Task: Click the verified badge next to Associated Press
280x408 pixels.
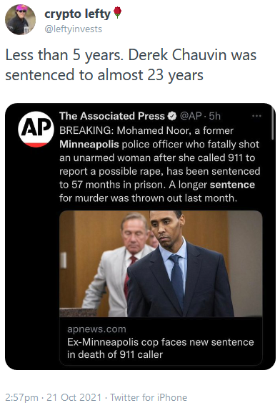Action: (172, 116)
